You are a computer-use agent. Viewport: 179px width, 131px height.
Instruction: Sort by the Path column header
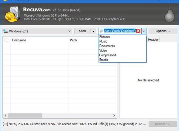pos(83,40)
